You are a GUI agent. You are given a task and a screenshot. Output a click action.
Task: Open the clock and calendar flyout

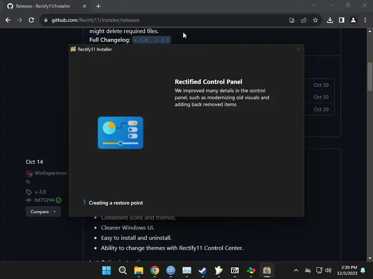(x=347, y=270)
